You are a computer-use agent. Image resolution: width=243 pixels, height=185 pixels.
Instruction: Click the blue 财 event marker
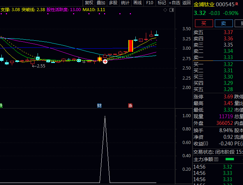tap(99, 105)
